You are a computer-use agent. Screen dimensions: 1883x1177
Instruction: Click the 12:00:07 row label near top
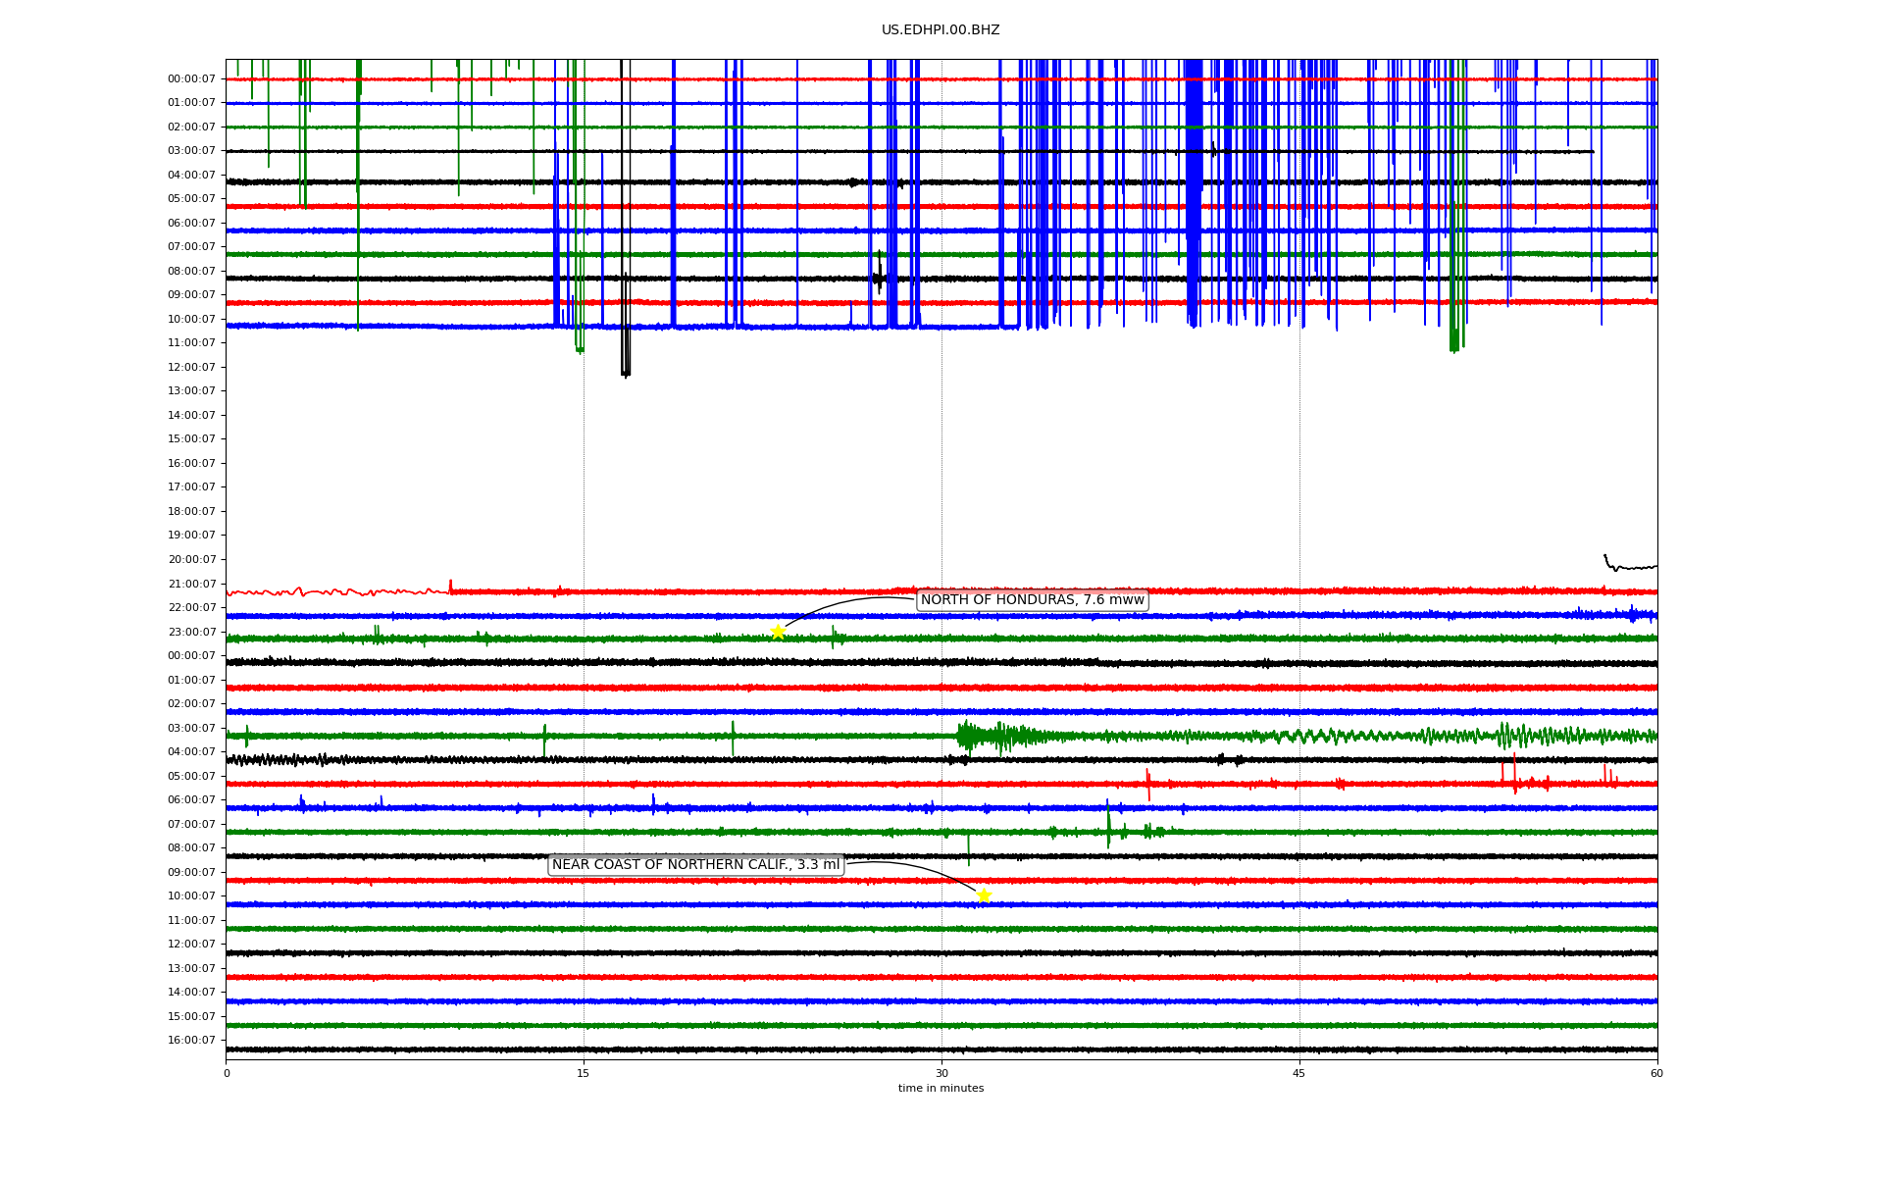(x=191, y=367)
